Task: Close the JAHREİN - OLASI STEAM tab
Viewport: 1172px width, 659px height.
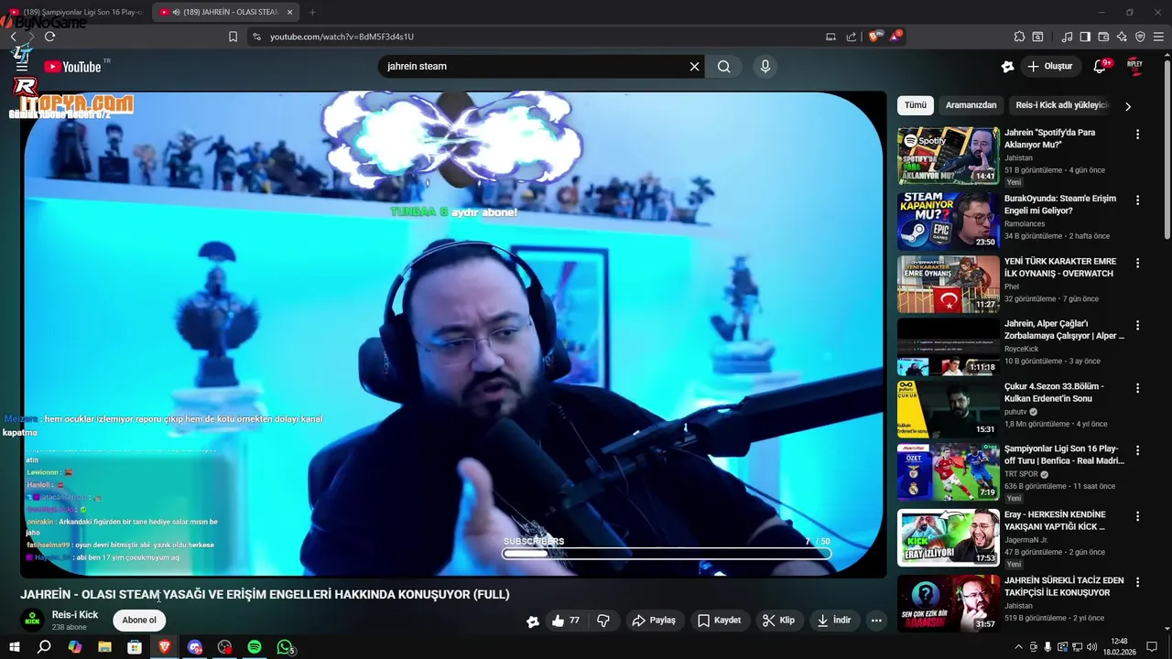Action: [x=290, y=12]
